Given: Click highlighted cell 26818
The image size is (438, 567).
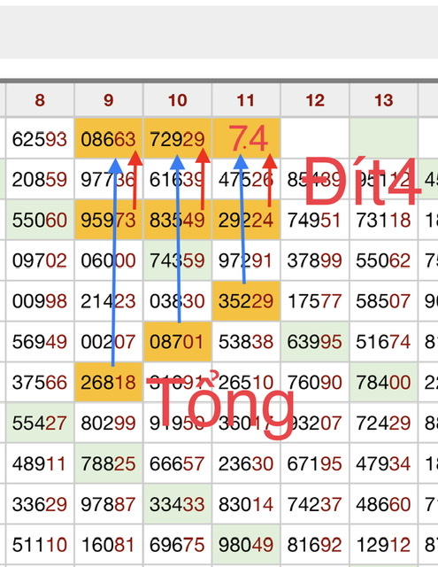Looking at the screenshot, I should click(x=109, y=382).
